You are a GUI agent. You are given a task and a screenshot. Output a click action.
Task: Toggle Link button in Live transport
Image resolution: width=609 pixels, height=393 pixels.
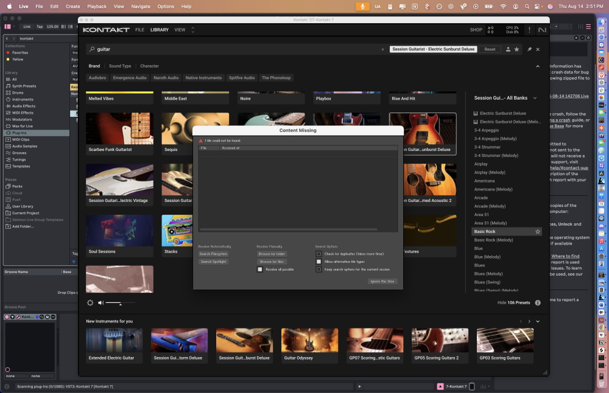[27, 27]
